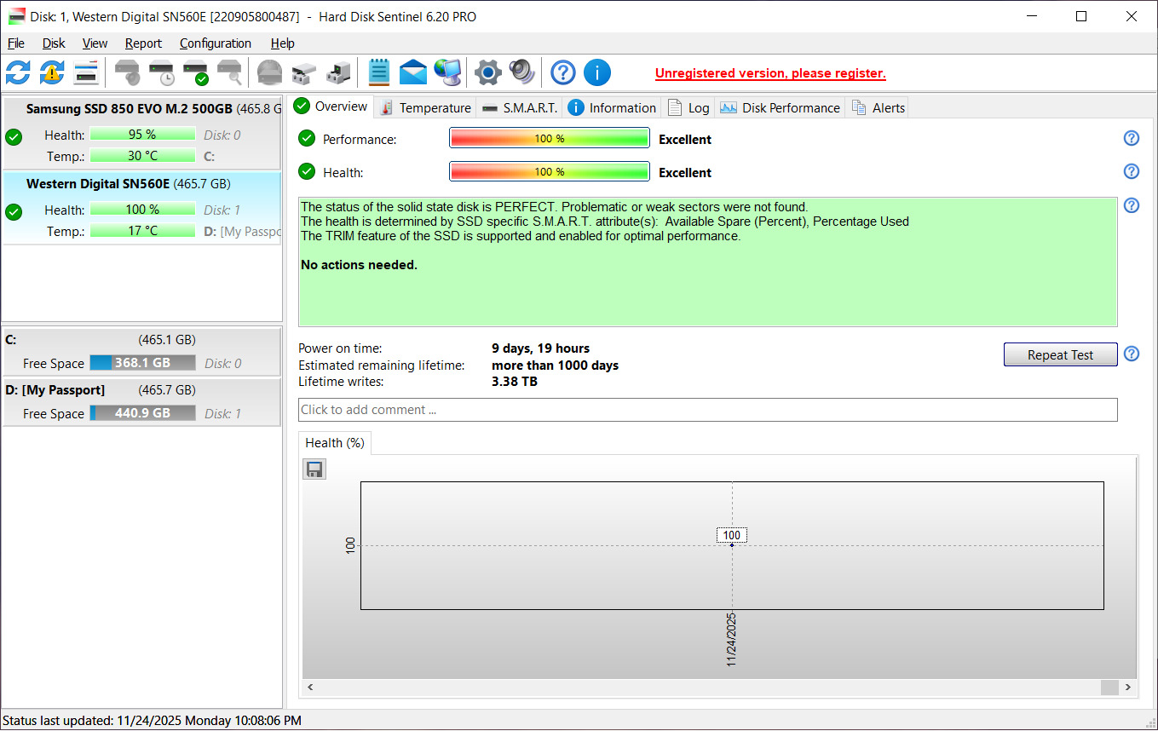Click the C: free space 368.1 GB bar

click(x=142, y=363)
